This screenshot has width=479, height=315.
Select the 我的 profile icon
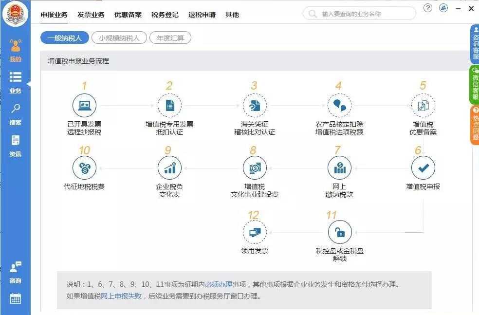pyautogui.click(x=15, y=52)
